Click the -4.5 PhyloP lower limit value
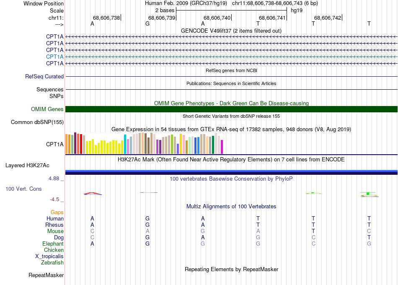The height and width of the screenshot is (285, 398). [54, 199]
